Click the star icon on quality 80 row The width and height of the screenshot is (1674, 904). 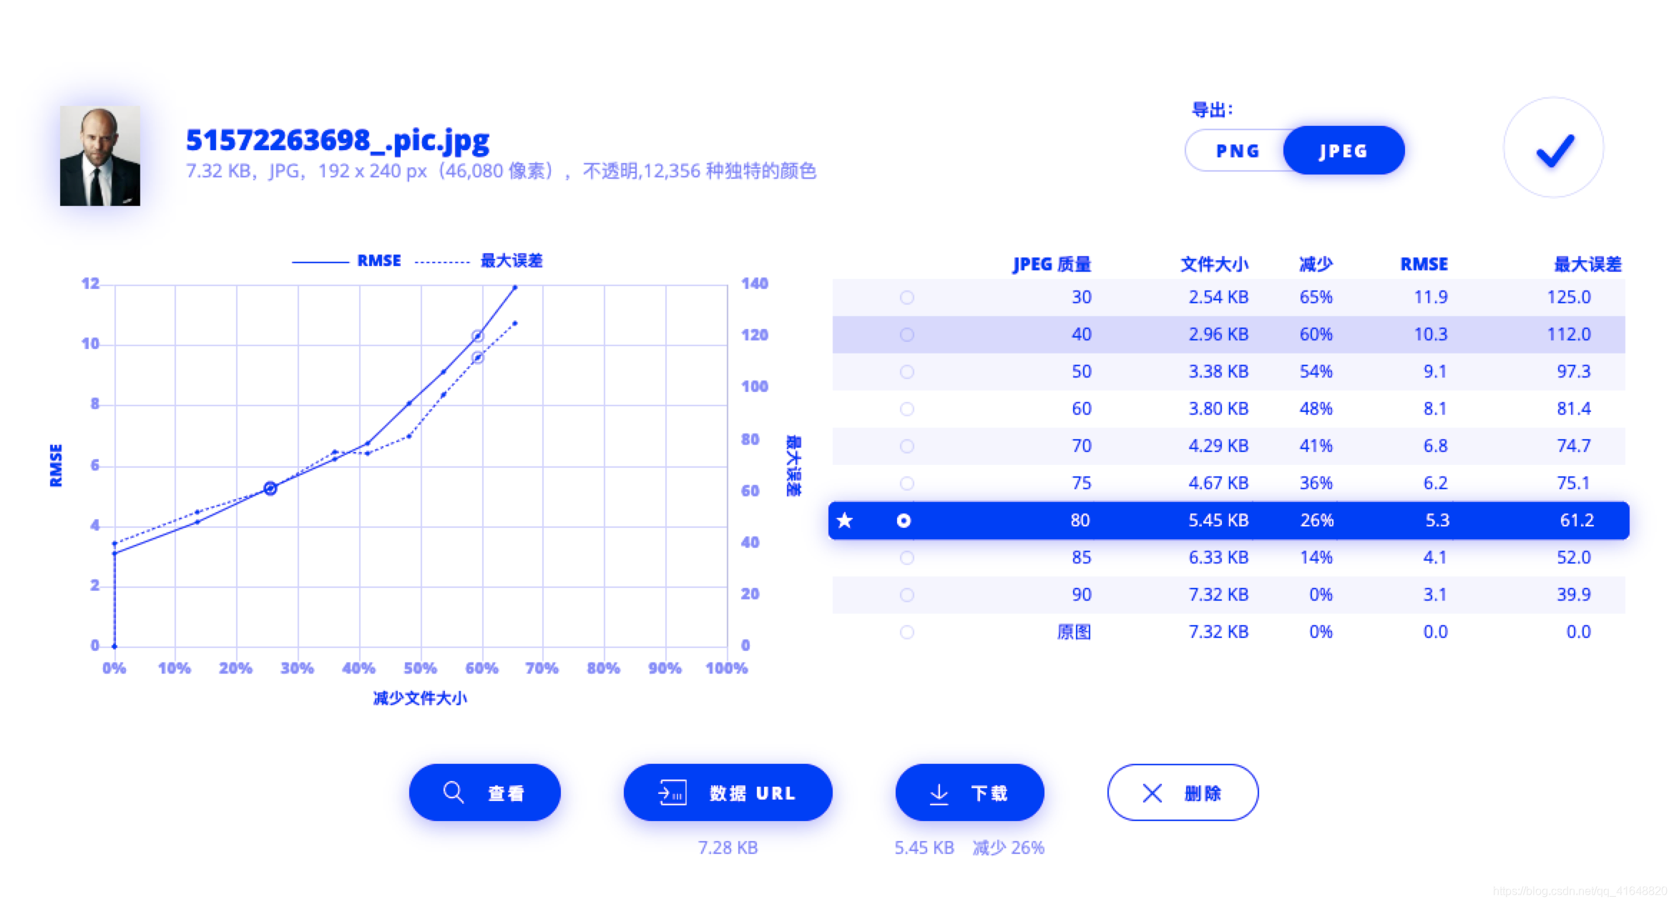(845, 520)
